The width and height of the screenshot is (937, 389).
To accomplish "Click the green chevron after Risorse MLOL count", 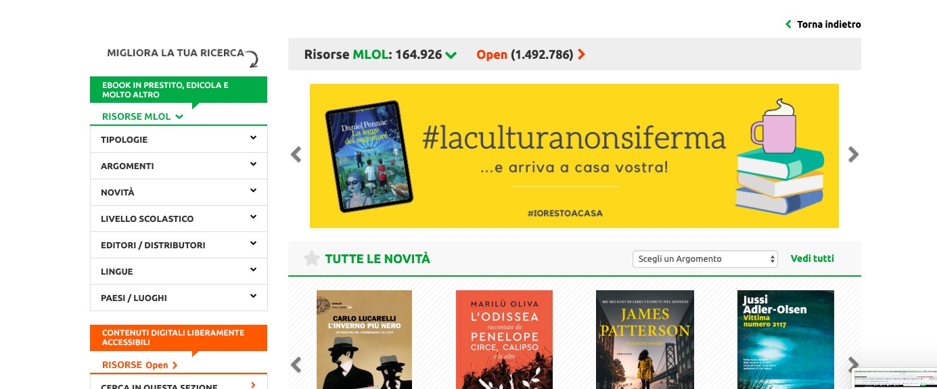I will (451, 55).
